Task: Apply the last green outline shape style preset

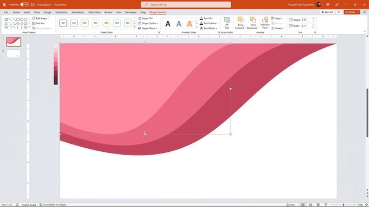Action: tap(128, 23)
